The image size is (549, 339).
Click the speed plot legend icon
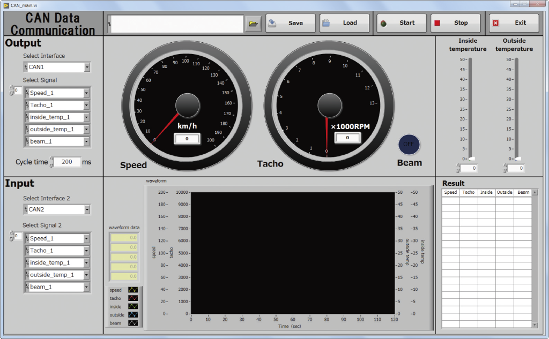click(x=132, y=290)
